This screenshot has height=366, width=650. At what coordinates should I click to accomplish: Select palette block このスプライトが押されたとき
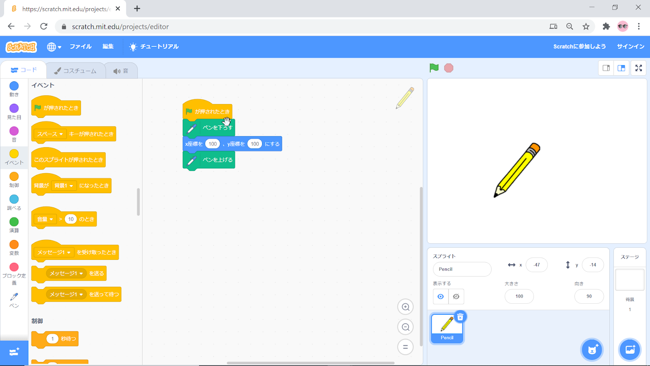[68, 159]
